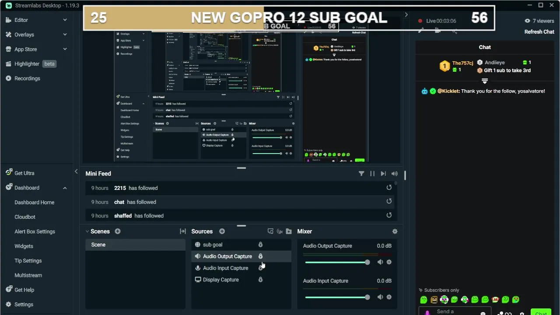Viewport: 560px width, 315px height.
Task: Open the scene transitions icon
Action: pyautogui.click(x=183, y=231)
